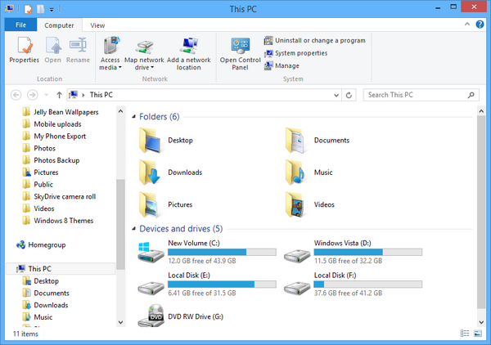Open the File menu
Viewport: 491px width, 345px height.
click(20, 25)
